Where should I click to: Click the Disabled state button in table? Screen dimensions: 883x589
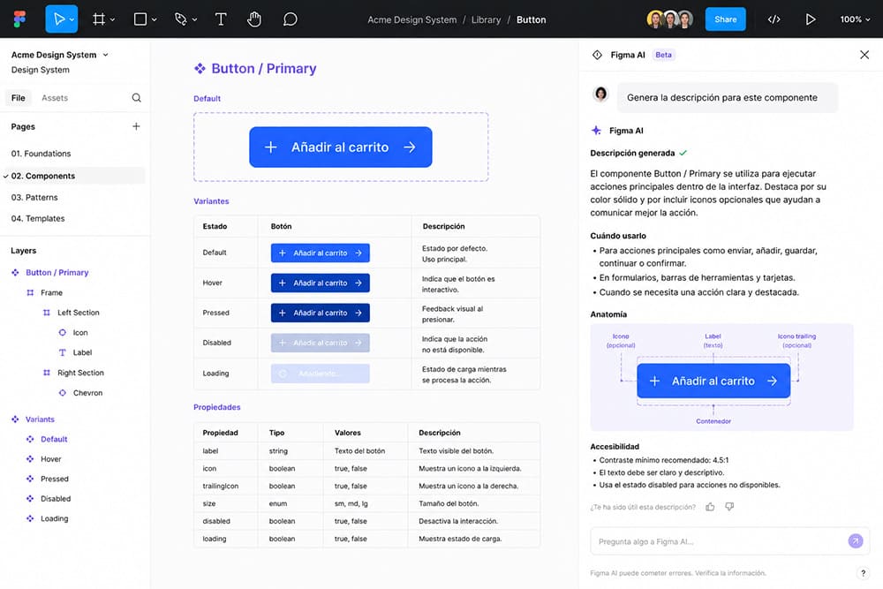[x=320, y=343]
